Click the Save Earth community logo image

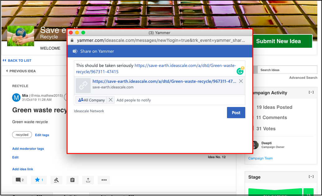pyautogui.click(x=20, y=36)
